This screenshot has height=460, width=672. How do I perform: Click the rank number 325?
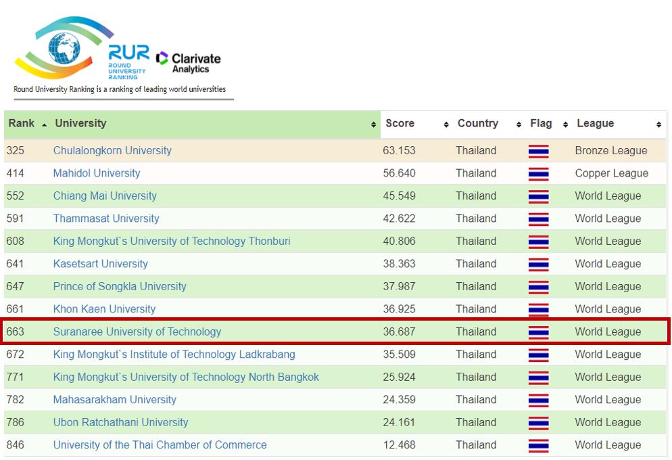click(x=16, y=150)
